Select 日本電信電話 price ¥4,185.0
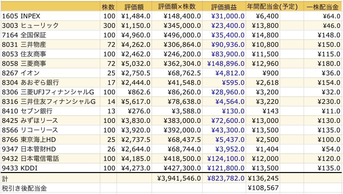Screen dimensions: 343x194 click(x=134, y=159)
